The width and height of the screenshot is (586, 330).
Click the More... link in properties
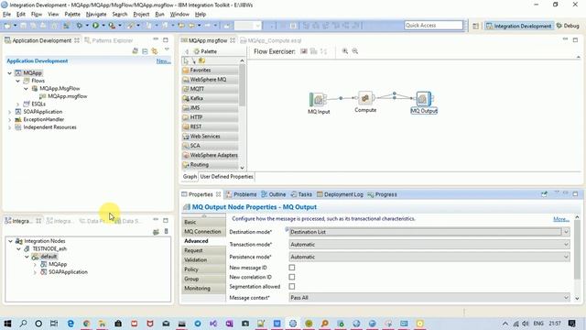[x=561, y=219]
